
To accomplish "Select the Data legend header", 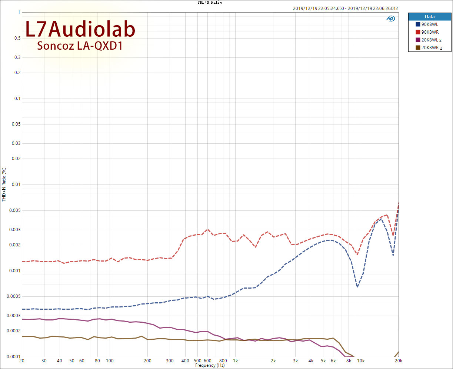I will (430, 17).
